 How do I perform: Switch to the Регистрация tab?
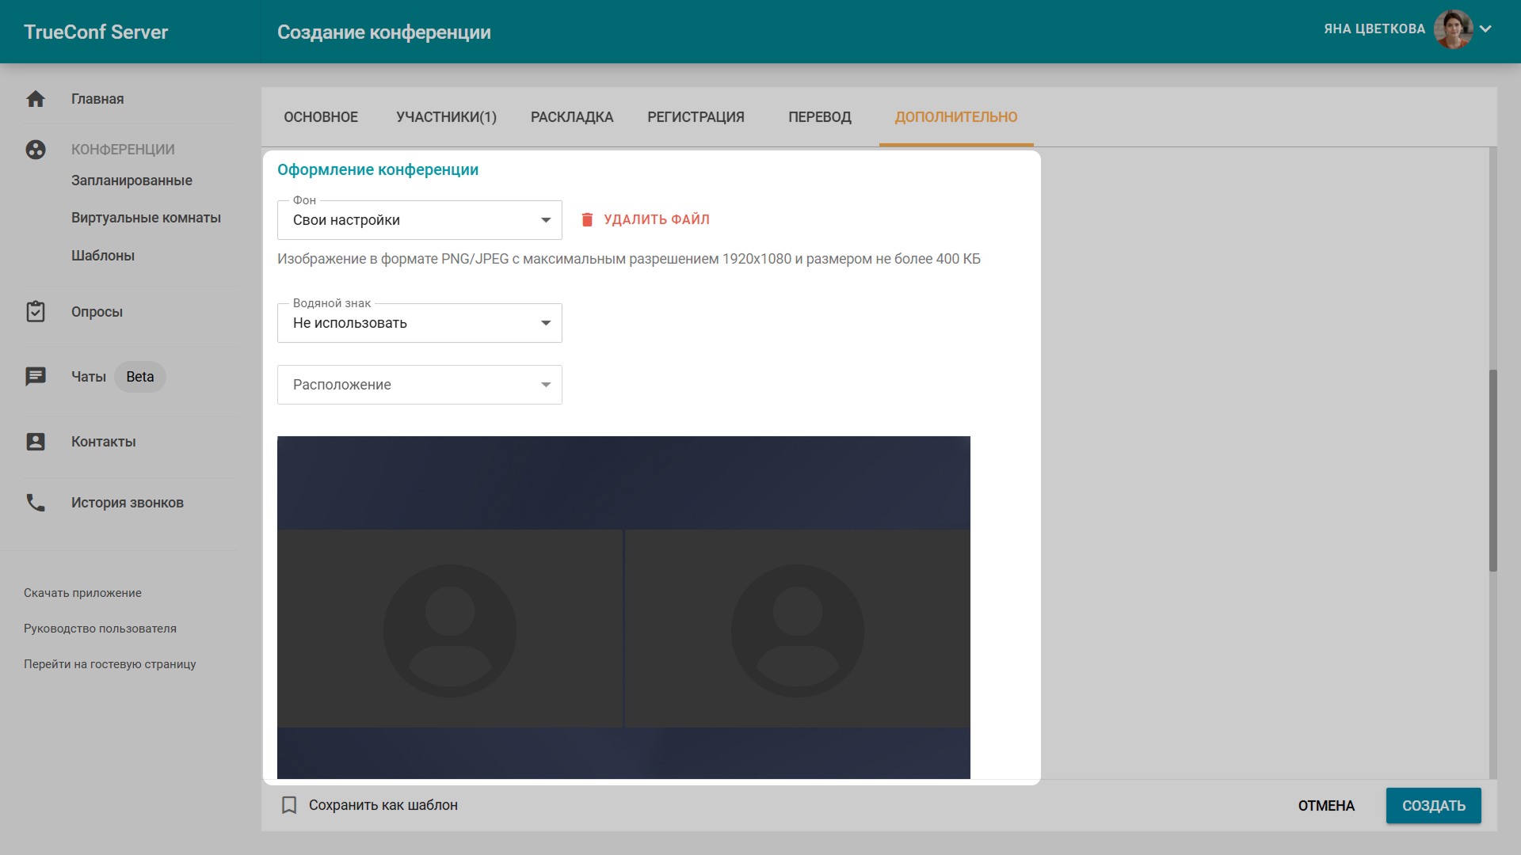pos(696,117)
